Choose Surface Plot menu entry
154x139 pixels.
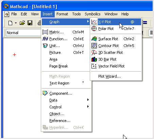pyautogui.click(x=116, y=39)
